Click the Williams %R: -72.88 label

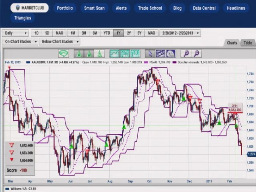click(23, 189)
